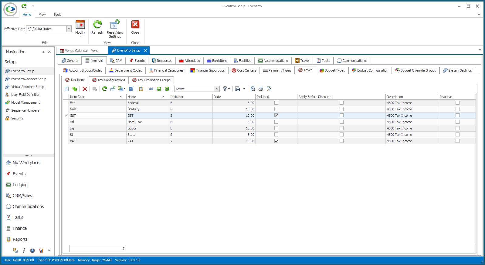Click quick access refresh icon in title bar

pos(24,6)
